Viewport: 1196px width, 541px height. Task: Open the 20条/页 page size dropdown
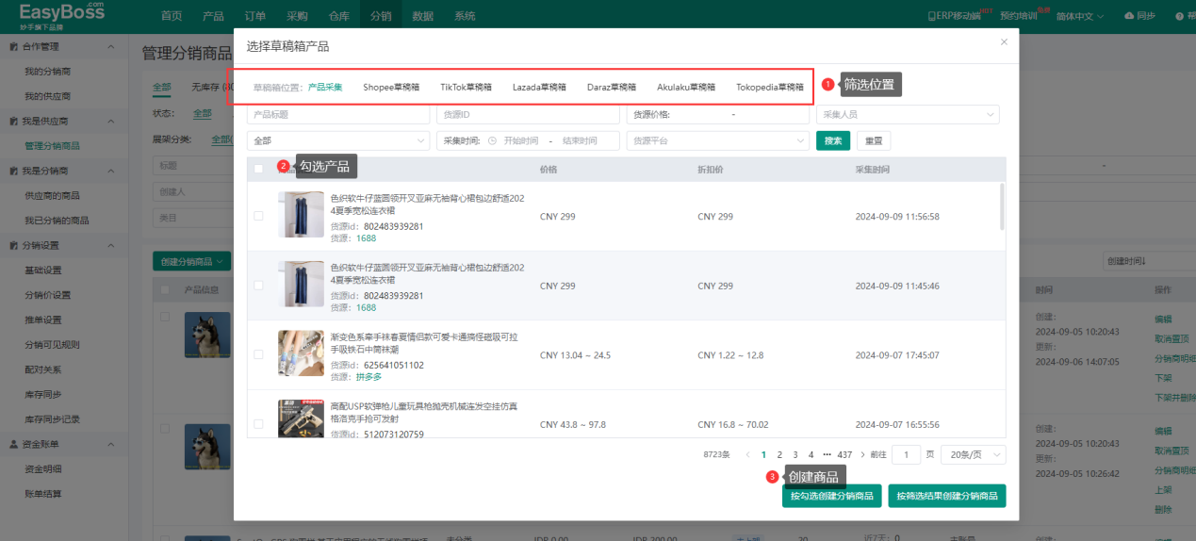975,454
